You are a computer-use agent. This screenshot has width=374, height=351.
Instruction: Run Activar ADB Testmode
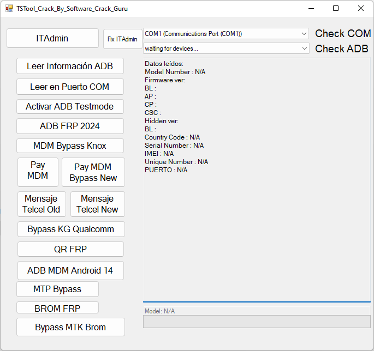[x=70, y=106]
